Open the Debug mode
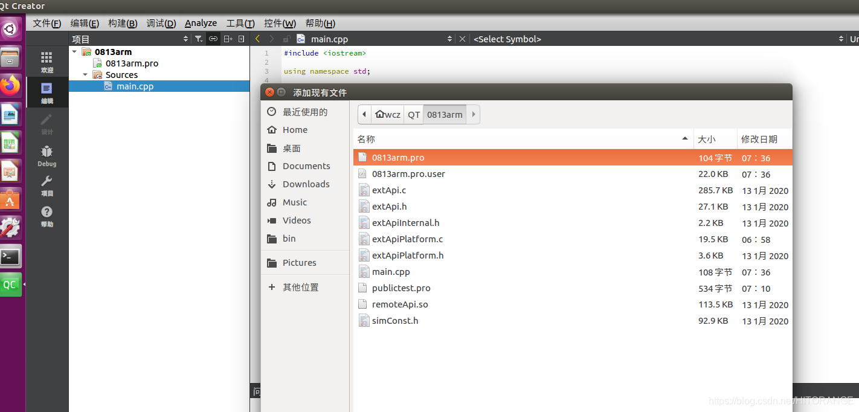Viewport: 859px width, 412px height. pyautogui.click(x=47, y=155)
